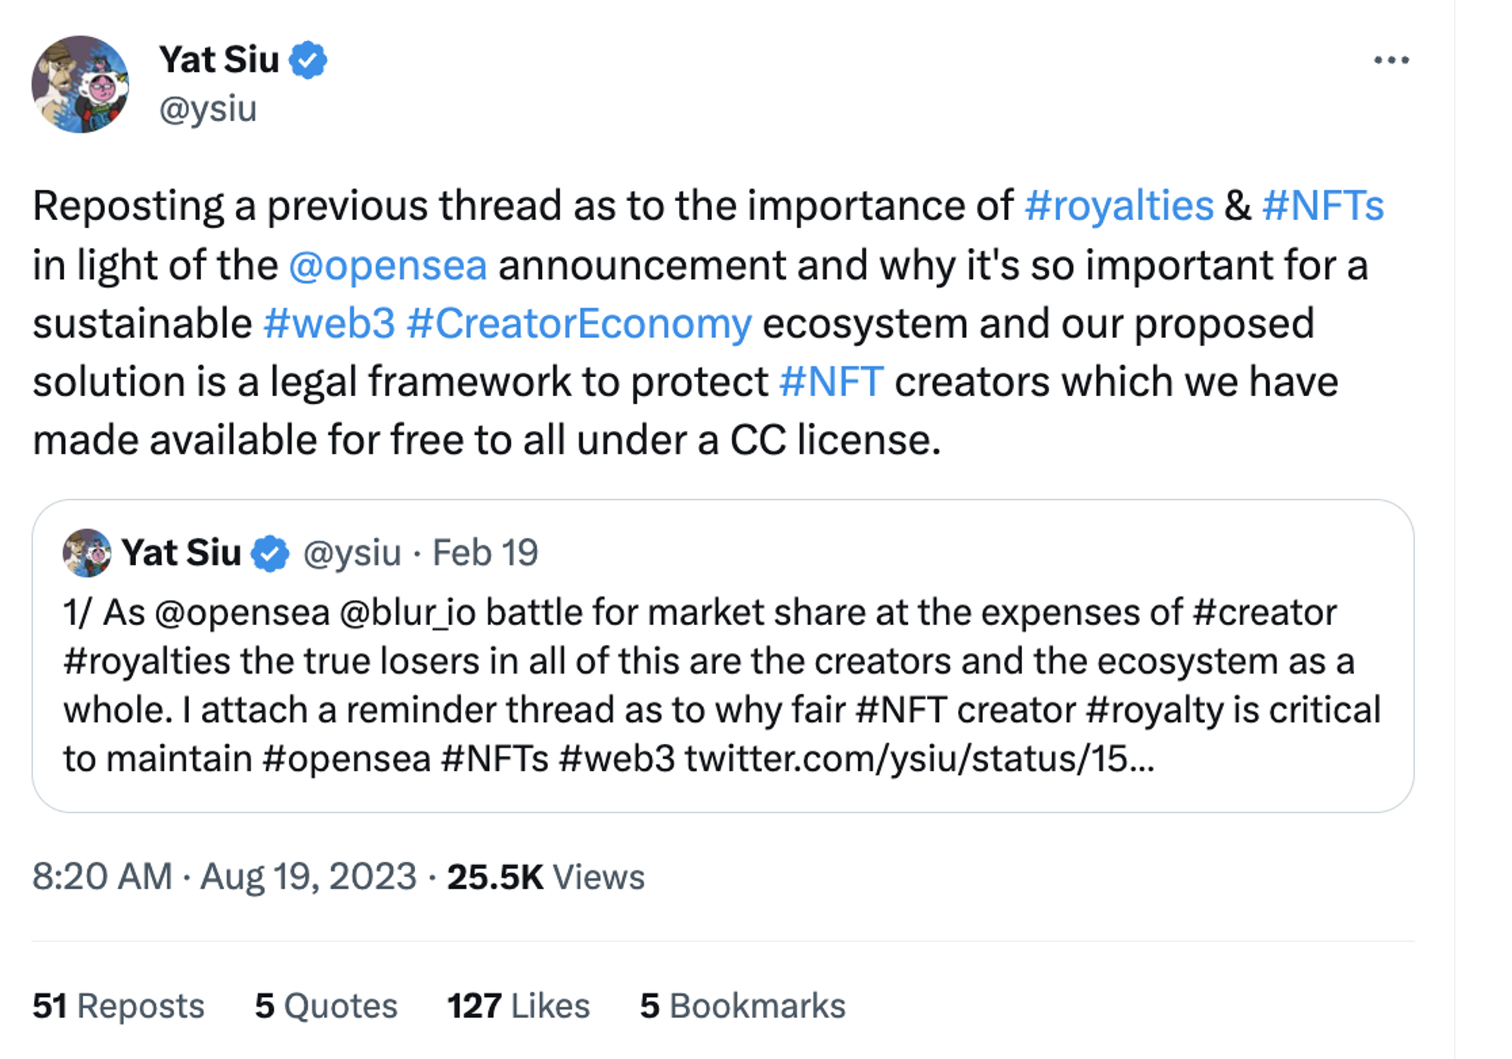View the 5 Quotes list

click(x=326, y=1006)
